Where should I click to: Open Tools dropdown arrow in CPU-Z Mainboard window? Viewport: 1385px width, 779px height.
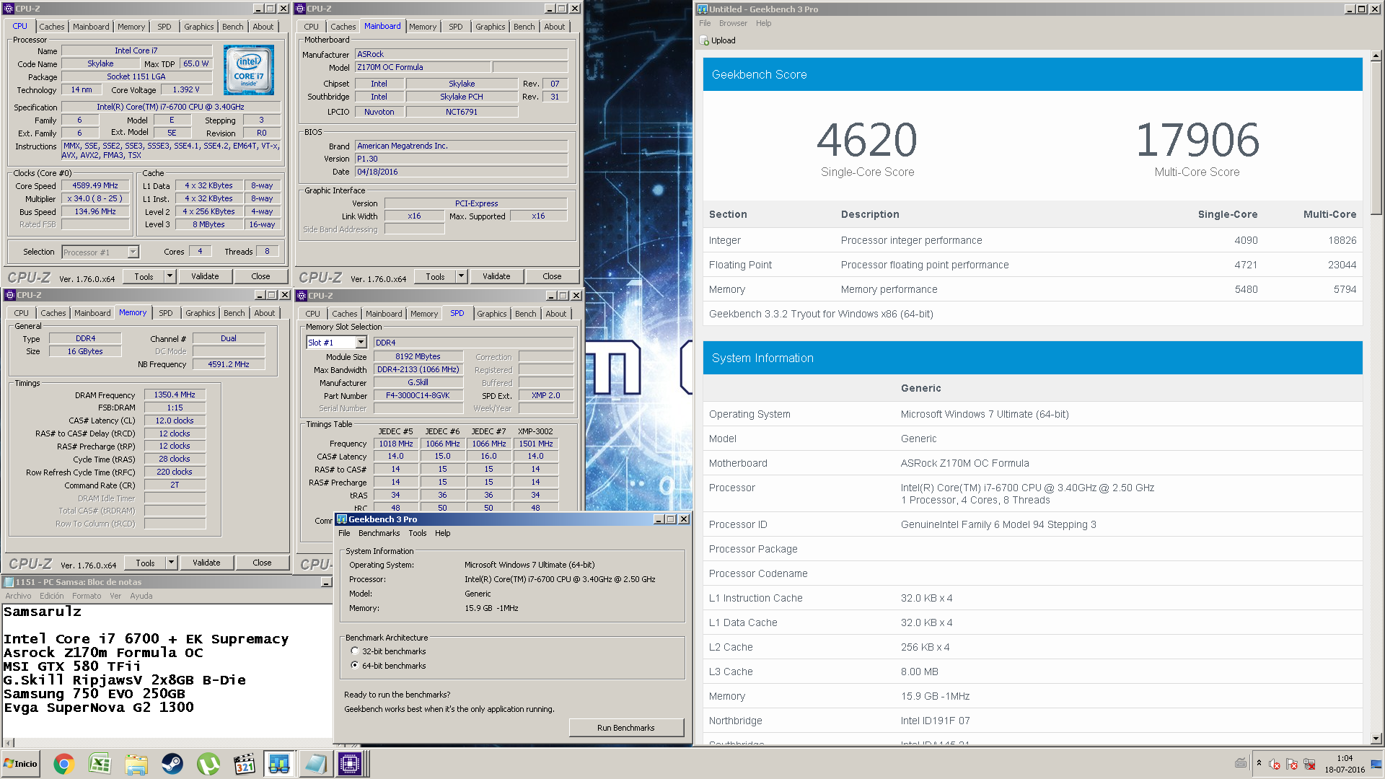pyautogui.click(x=462, y=276)
